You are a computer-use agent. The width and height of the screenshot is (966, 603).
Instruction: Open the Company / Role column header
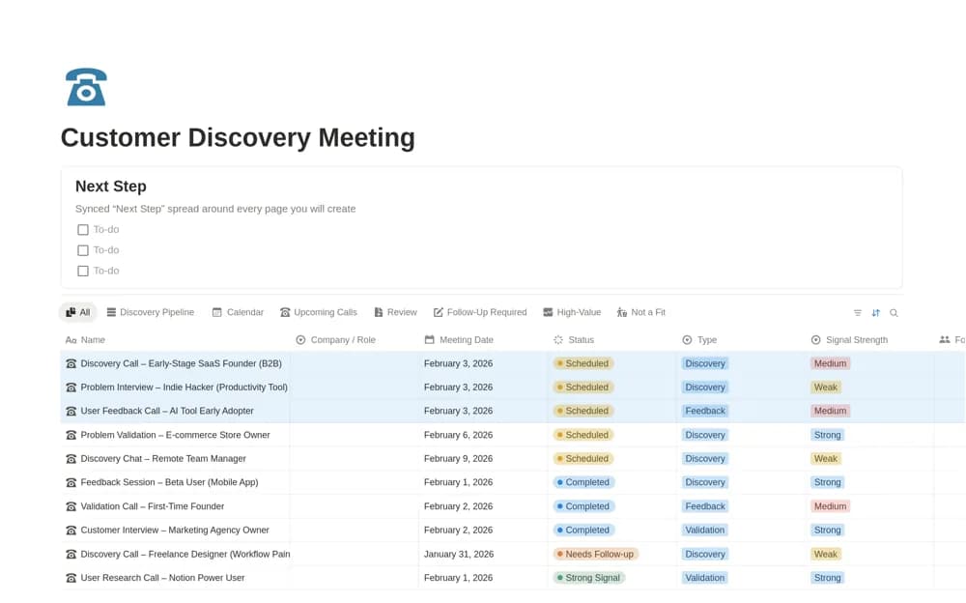[336, 340]
